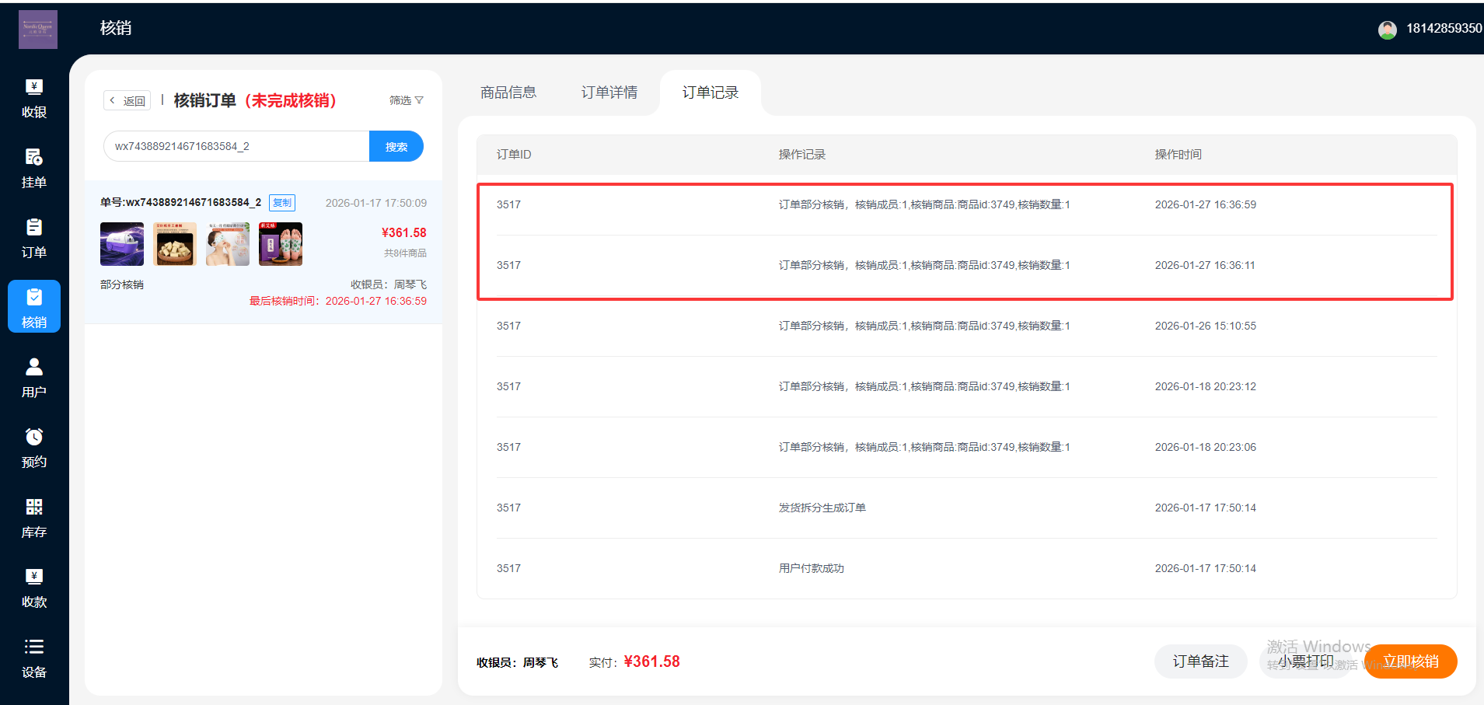
Task: Open the 预约 appointment clock icon
Action: [34, 437]
